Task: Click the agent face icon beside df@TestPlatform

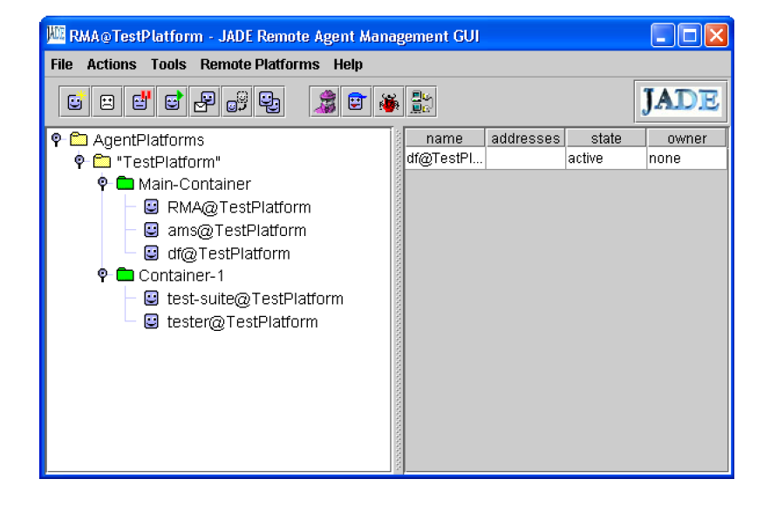Action: (152, 253)
